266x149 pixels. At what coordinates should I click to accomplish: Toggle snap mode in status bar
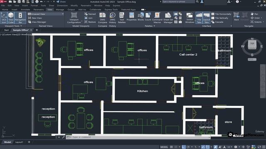[x=176, y=147]
